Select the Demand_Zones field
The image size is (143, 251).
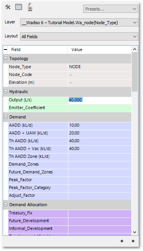(38, 164)
